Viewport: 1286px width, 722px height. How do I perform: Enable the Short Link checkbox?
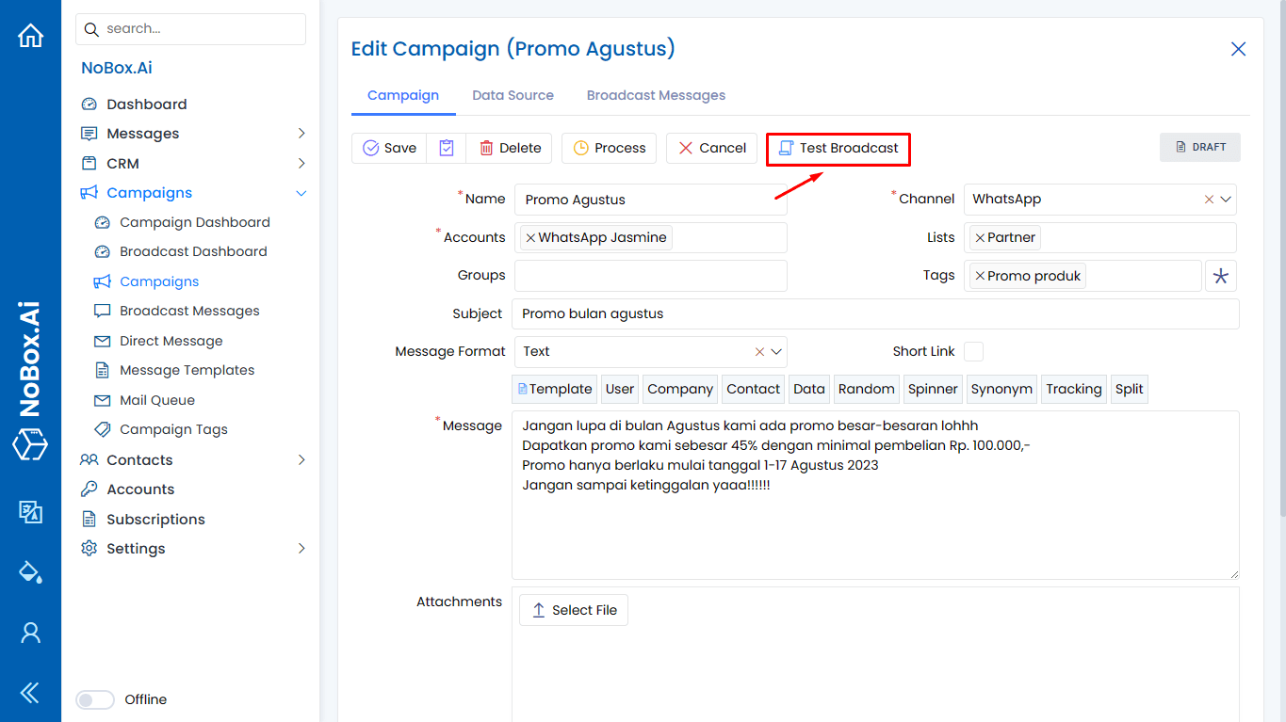[x=973, y=351]
